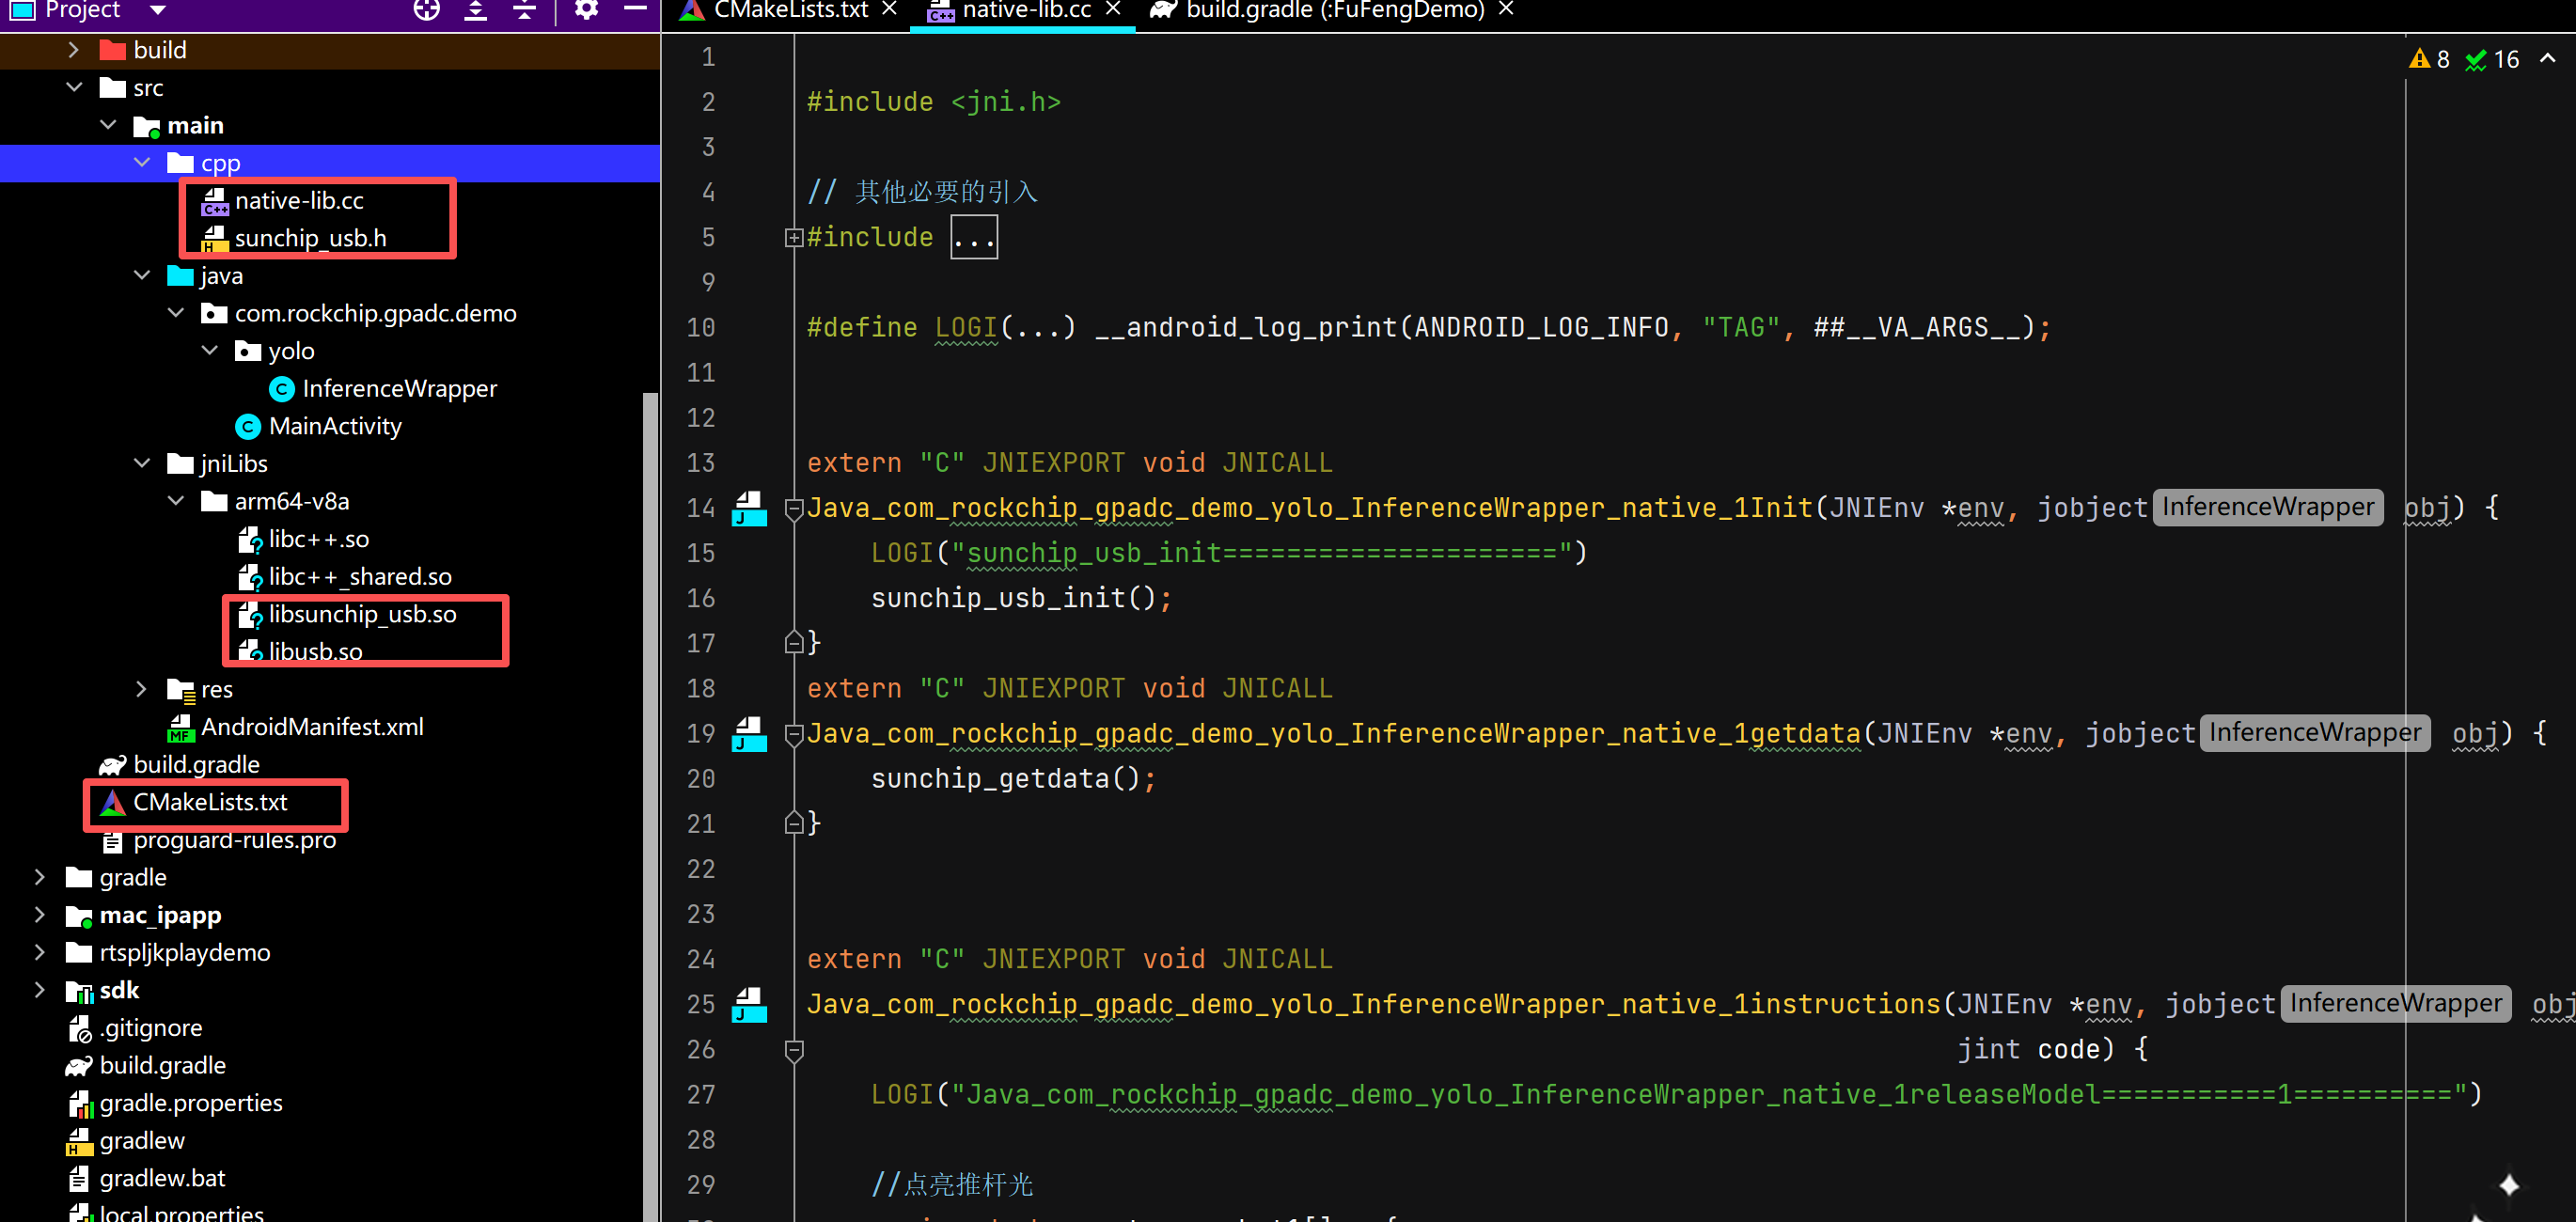Click the Select Opened File target icon
2576x1222 pixels.
point(426,10)
